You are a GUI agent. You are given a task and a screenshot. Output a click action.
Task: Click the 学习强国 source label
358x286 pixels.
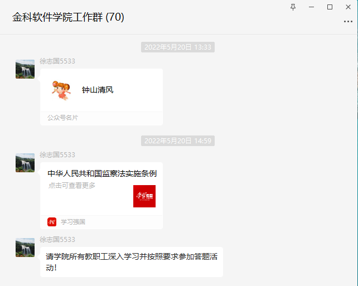tap(73, 222)
